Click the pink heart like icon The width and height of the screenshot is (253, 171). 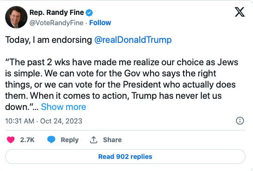click(11, 140)
